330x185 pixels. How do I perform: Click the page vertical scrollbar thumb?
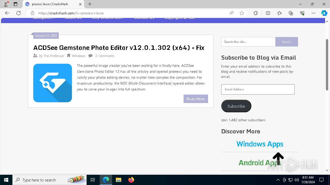(327, 65)
